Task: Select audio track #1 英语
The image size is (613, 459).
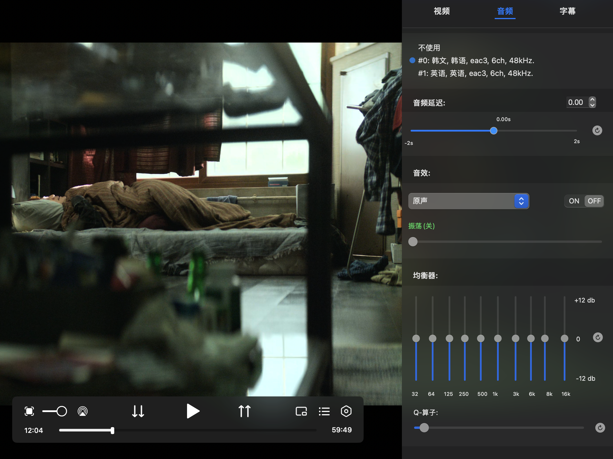Action: 475,73
